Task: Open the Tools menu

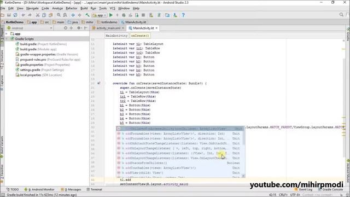Action: point(103,8)
